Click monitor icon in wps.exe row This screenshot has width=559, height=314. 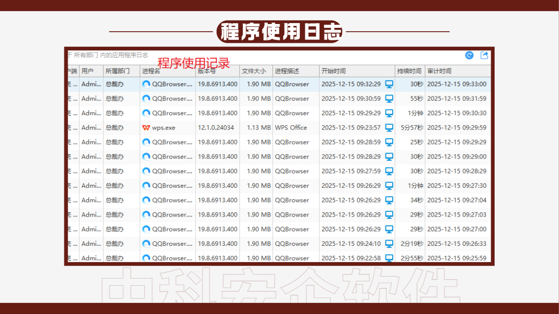point(389,128)
